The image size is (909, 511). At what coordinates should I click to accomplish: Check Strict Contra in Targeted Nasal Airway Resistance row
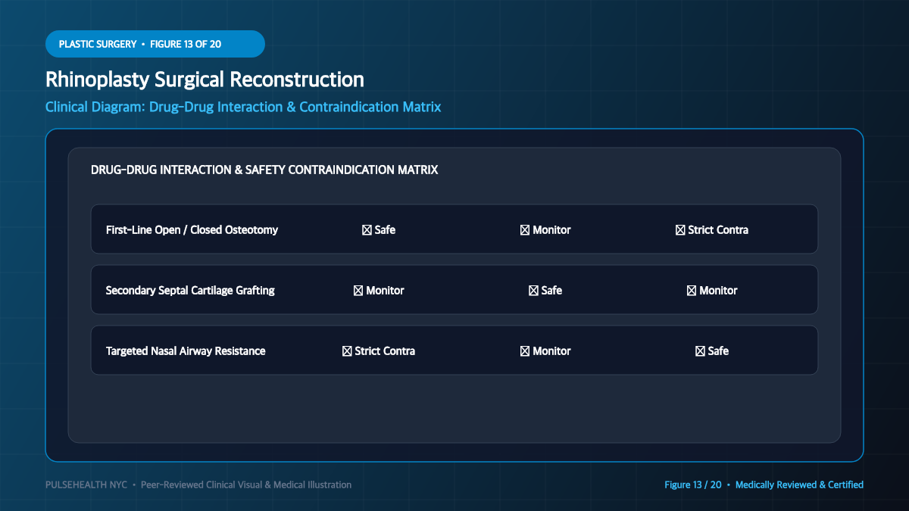[347, 351]
